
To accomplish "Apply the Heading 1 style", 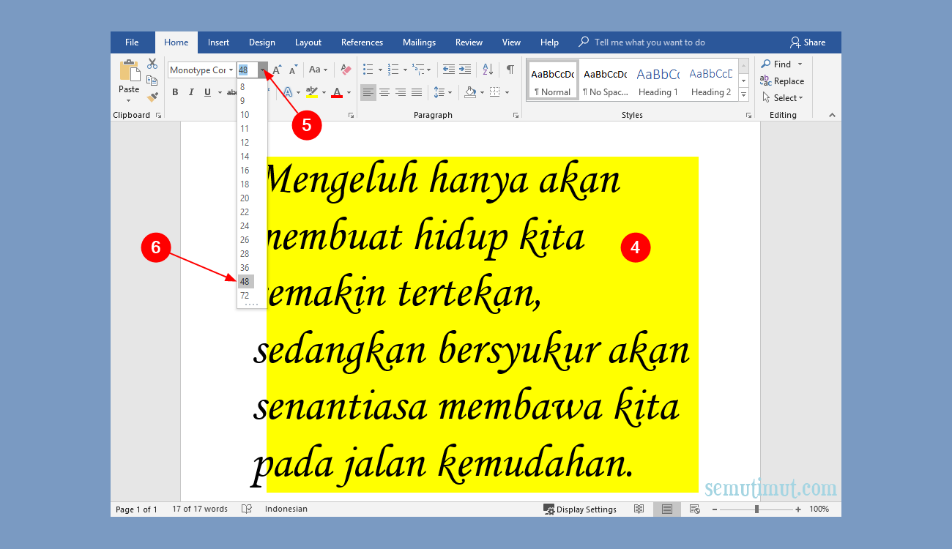I will coord(658,80).
